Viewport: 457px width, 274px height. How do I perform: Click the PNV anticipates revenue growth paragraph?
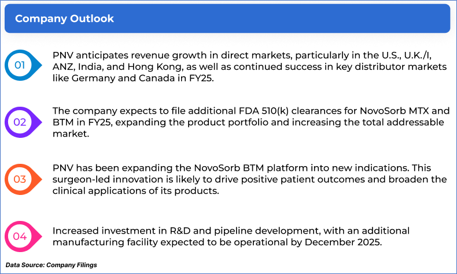249,66
